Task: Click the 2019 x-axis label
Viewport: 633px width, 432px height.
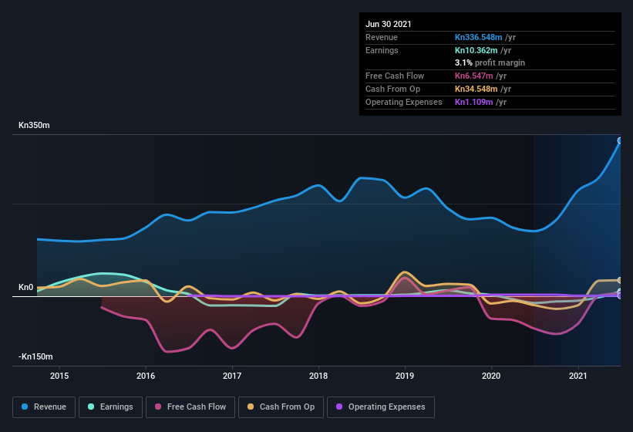Action: point(405,376)
